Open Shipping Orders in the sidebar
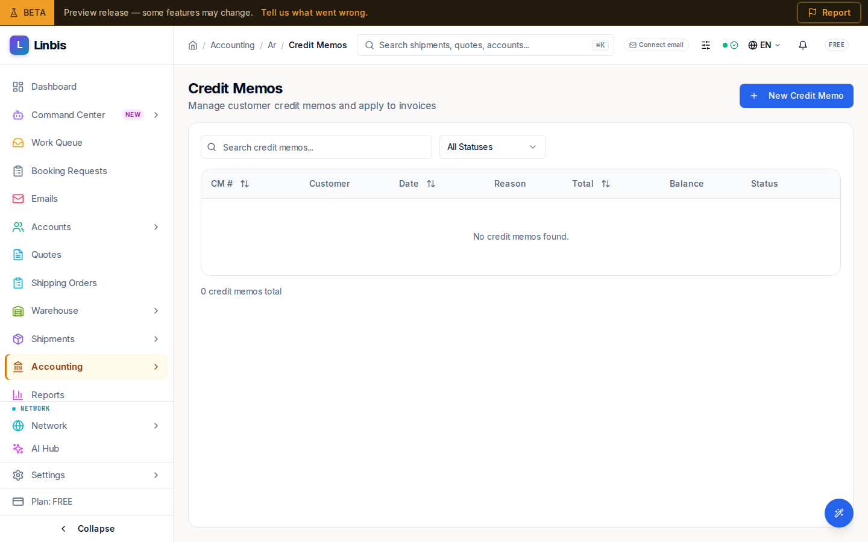 tap(86, 283)
